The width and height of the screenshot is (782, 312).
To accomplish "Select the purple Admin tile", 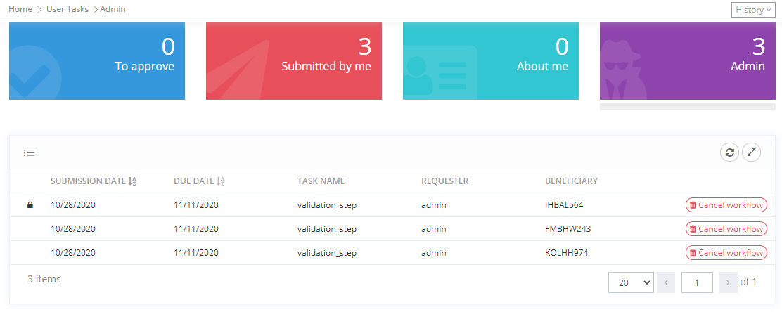I will 687,61.
